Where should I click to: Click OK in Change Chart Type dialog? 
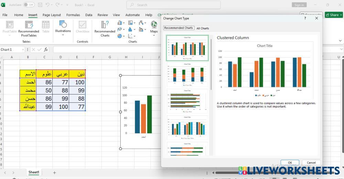pyautogui.click(x=290, y=163)
